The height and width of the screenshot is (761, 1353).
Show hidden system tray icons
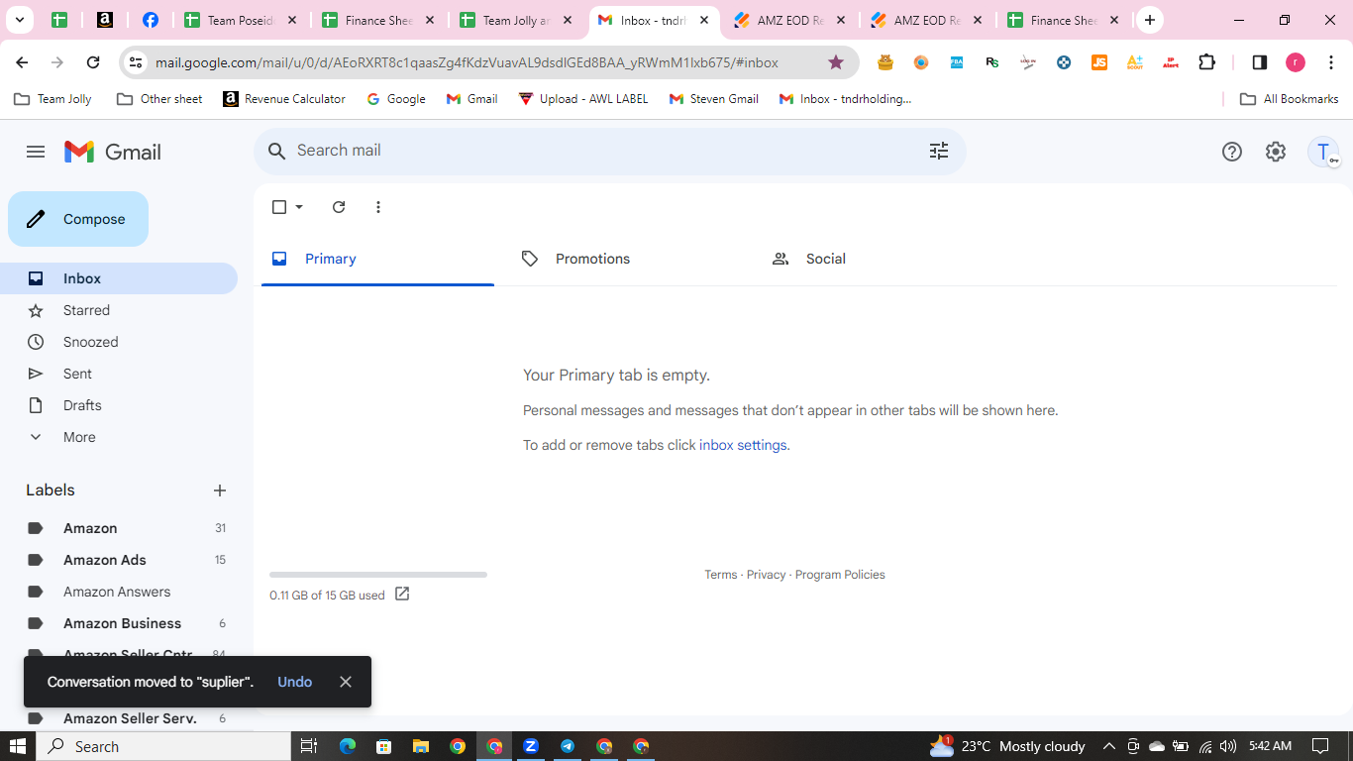click(x=1108, y=746)
